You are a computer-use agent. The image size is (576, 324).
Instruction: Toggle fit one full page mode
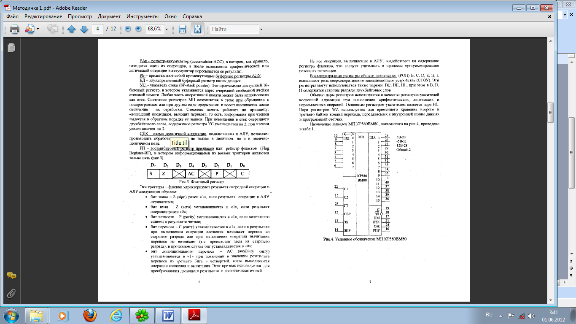point(198,29)
